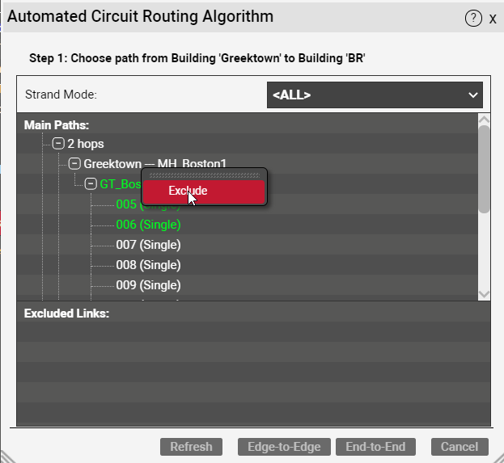The width and height of the screenshot is (504, 463).
Task: Select strand 006 (Single)
Action: coord(148,225)
